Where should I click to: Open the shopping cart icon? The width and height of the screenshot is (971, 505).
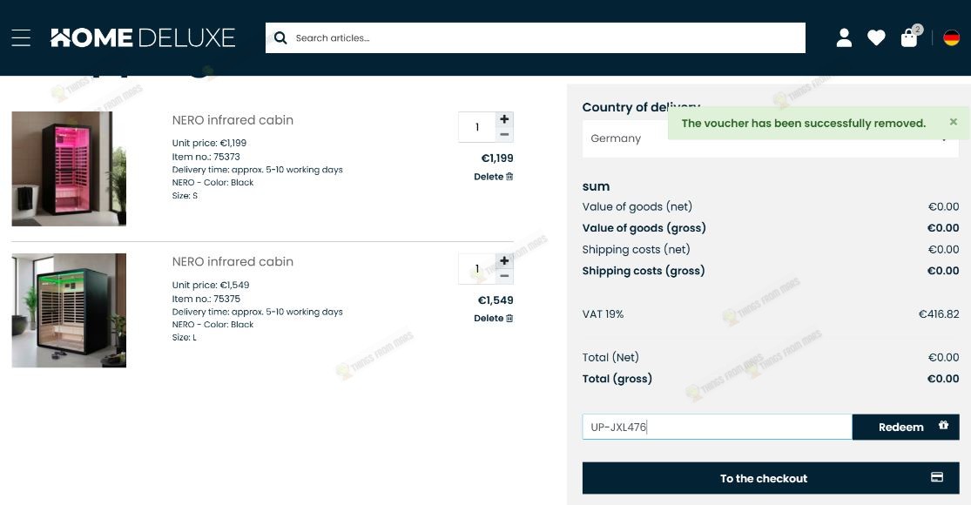[909, 37]
